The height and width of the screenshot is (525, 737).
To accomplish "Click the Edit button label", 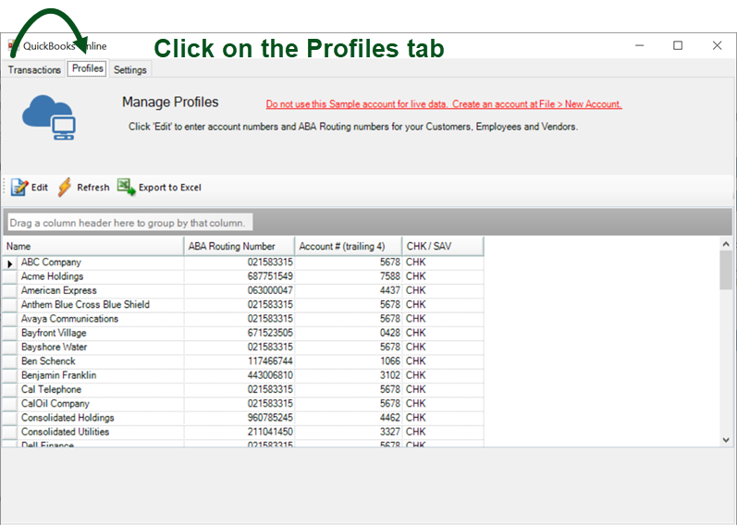I will click(40, 188).
